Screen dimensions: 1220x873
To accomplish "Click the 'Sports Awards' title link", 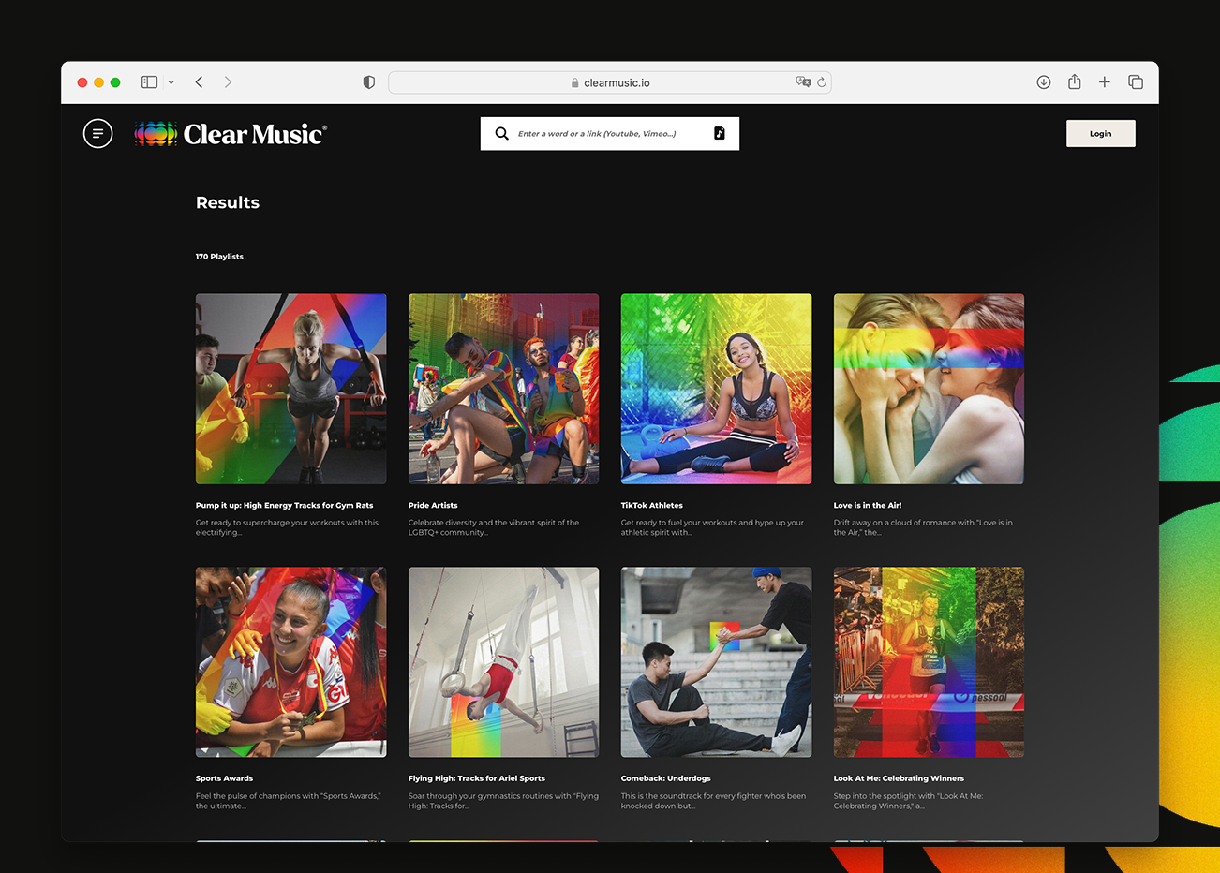I will pyautogui.click(x=225, y=778).
